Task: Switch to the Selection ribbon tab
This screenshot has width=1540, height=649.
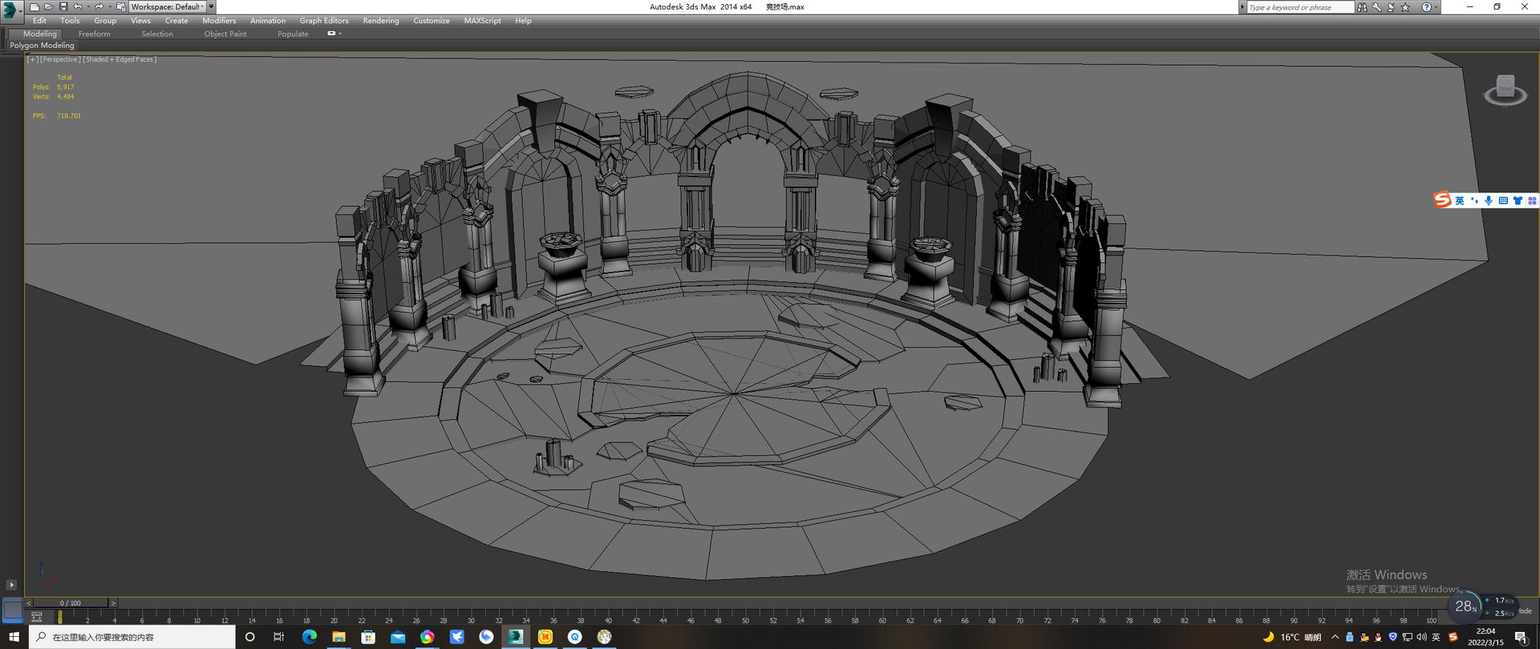Action: pos(157,34)
